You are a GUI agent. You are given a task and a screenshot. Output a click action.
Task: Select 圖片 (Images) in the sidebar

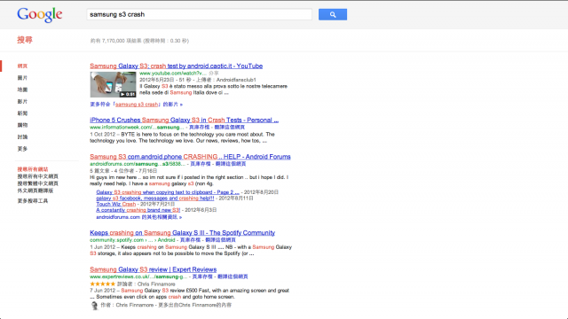pyautogui.click(x=22, y=78)
